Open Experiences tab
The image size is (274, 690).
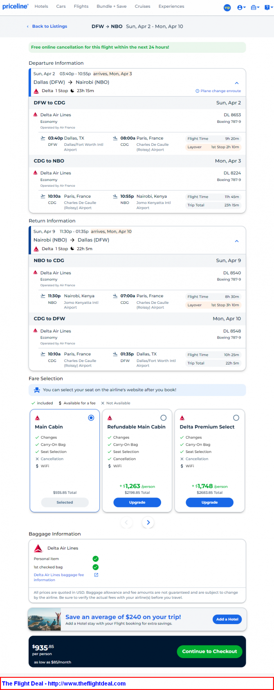[171, 7]
